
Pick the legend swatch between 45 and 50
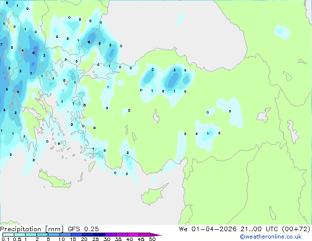coord(145,235)
